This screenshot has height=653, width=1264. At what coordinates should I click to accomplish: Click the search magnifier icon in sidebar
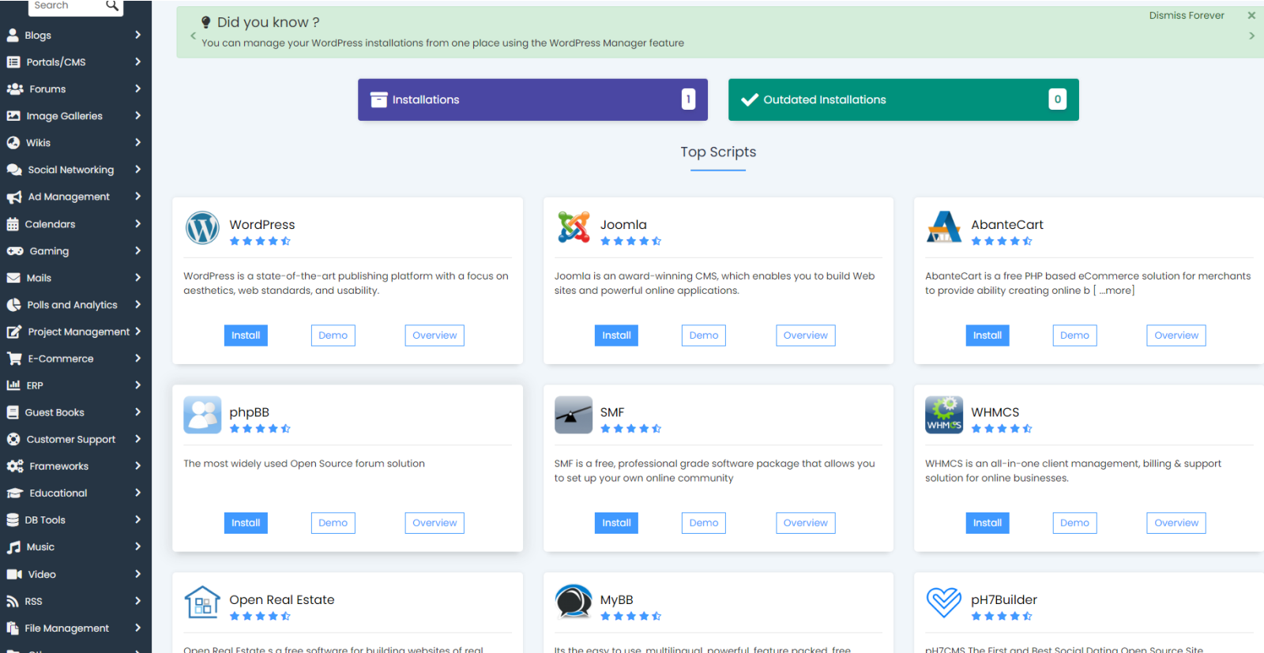[x=112, y=6]
